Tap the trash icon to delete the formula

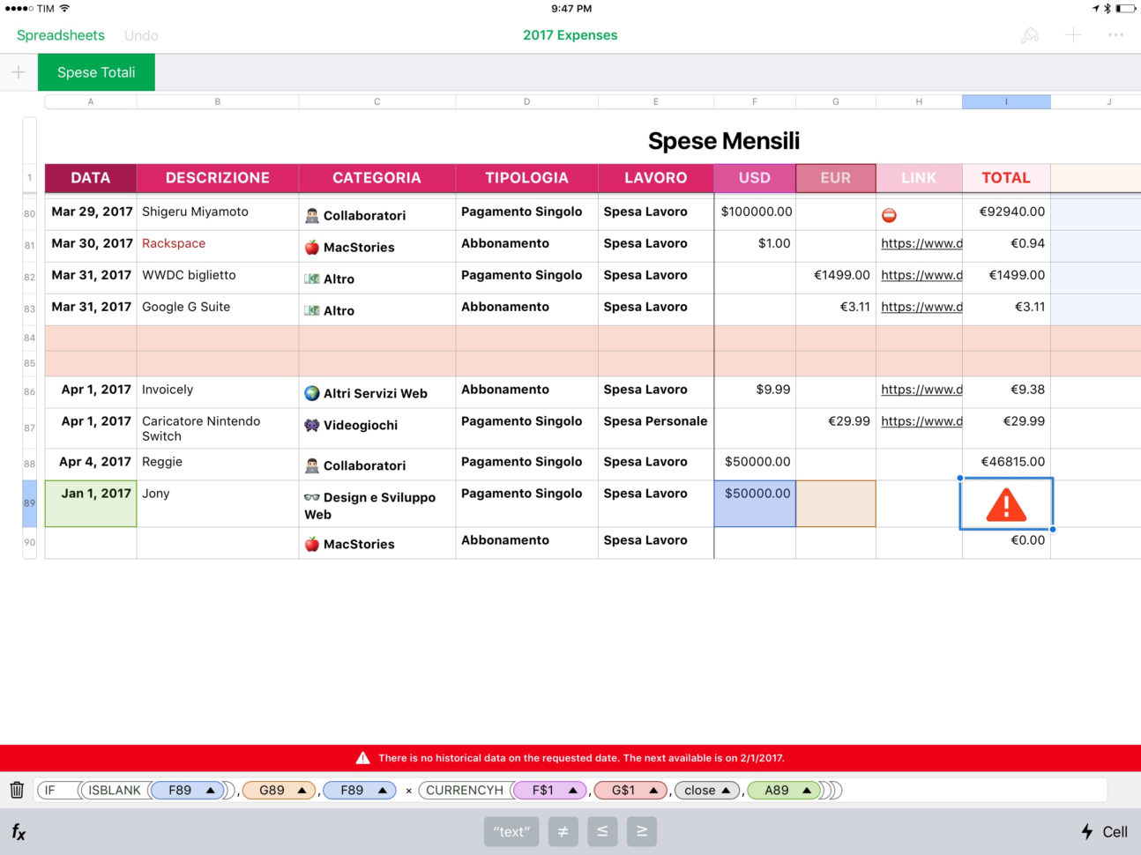click(17, 790)
